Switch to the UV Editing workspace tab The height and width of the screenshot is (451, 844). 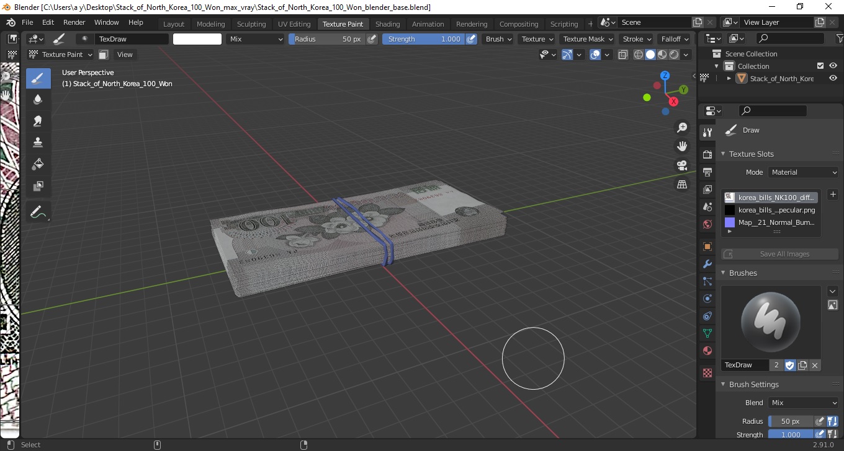[x=294, y=24]
